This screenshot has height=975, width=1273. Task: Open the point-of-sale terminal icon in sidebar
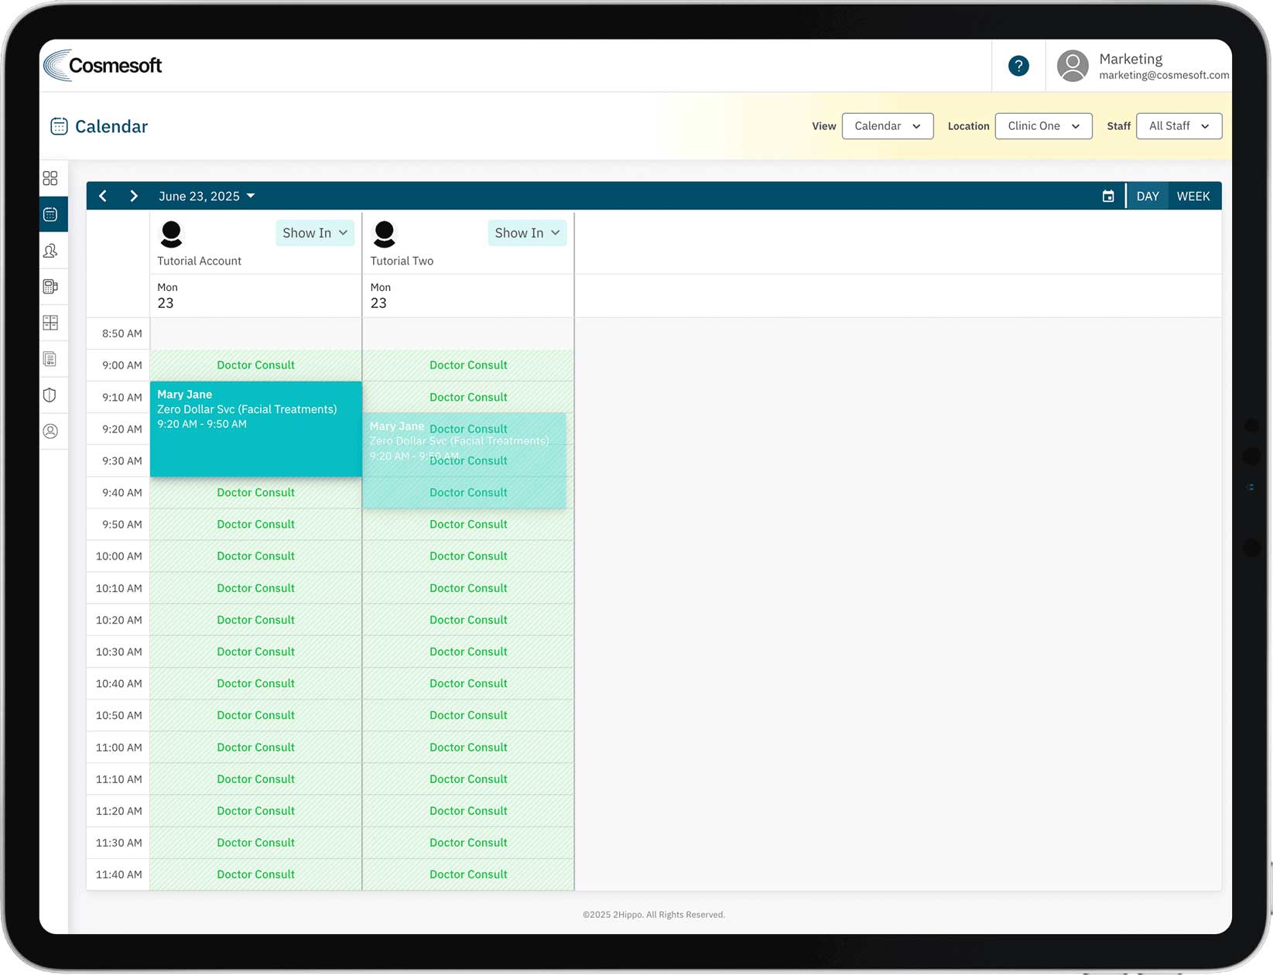click(50, 287)
